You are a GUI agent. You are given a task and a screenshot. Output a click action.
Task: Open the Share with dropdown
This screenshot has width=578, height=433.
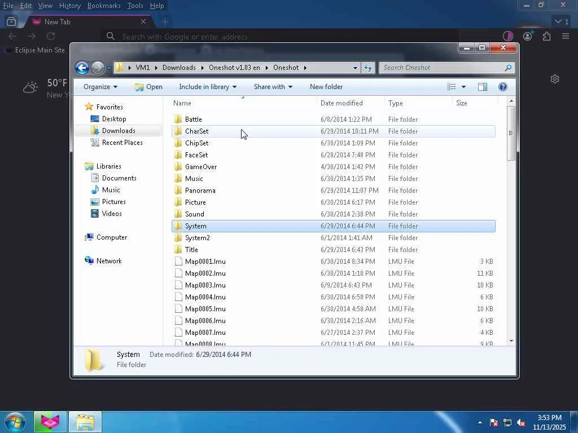[273, 87]
